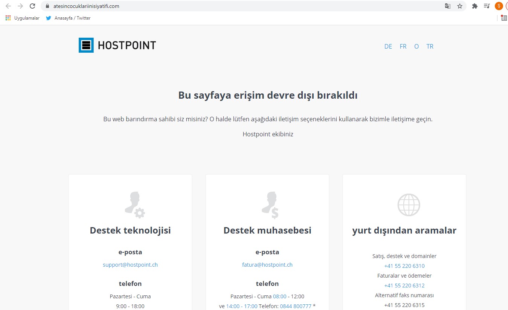Select the TR language option

tap(430, 46)
